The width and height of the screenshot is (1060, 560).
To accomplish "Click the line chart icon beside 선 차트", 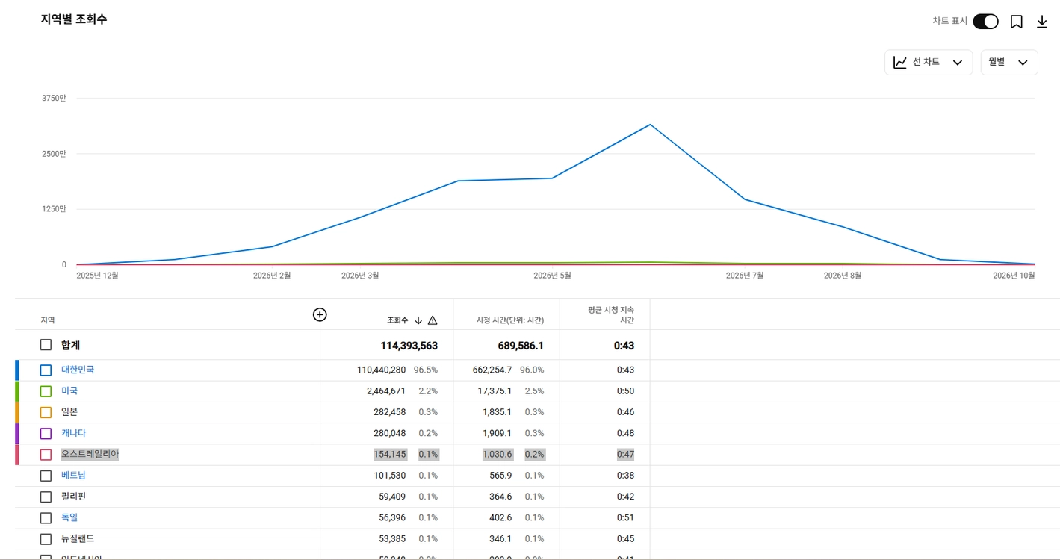I will (x=900, y=63).
